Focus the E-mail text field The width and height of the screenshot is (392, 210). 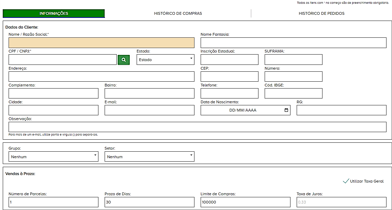(x=149, y=110)
